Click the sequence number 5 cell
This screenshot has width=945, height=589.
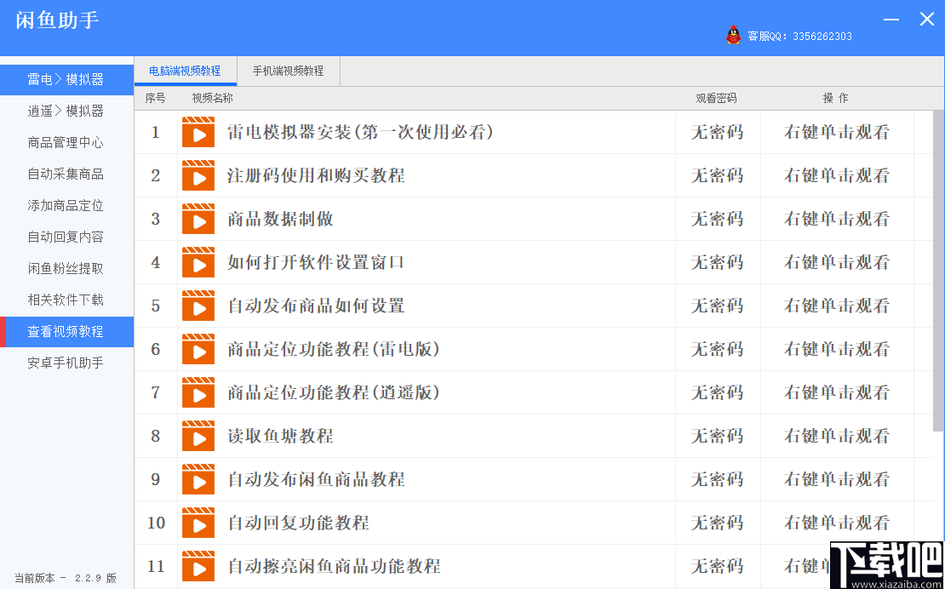[156, 306]
